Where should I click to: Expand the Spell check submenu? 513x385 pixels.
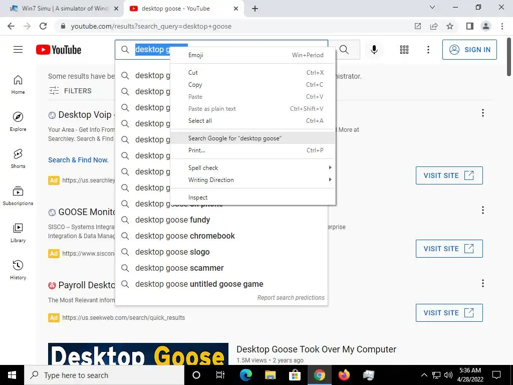click(x=253, y=167)
